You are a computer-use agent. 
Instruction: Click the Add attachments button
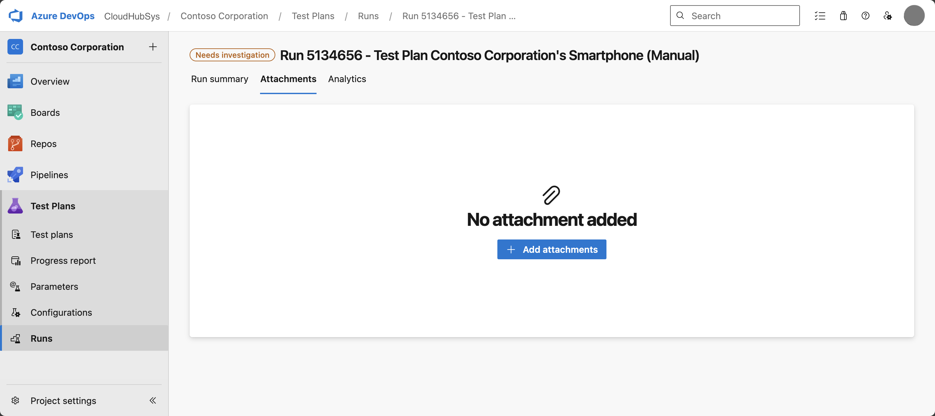551,249
